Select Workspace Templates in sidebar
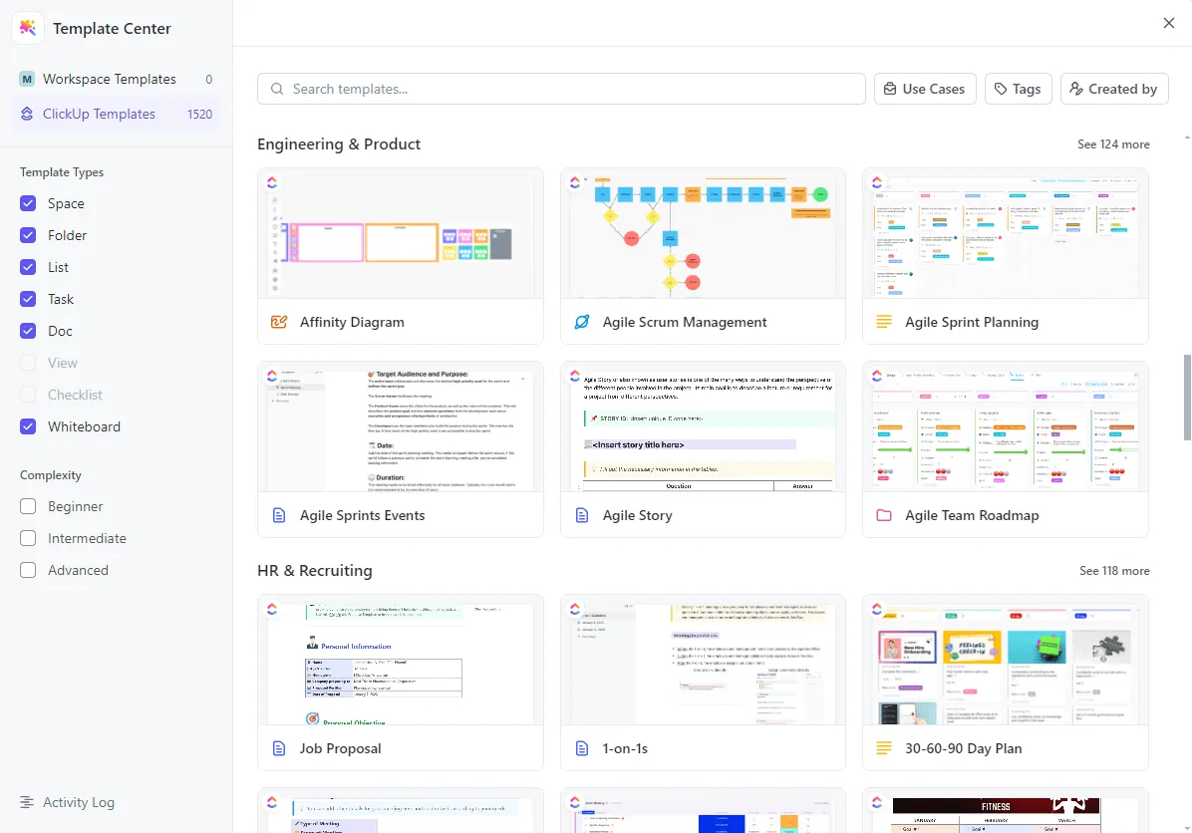The image size is (1192, 833). point(117,79)
